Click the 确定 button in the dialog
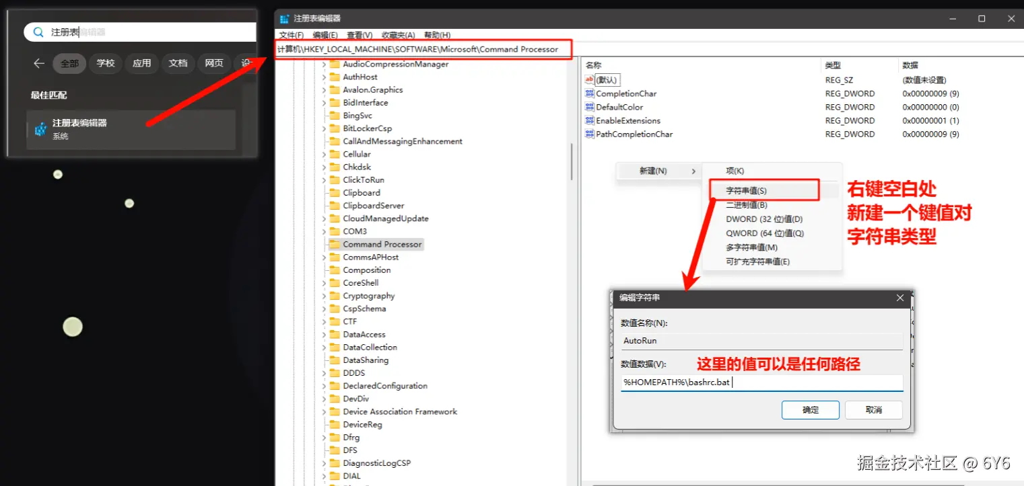Image resolution: width=1024 pixels, height=486 pixels. pyautogui.click(x=811, y=409)
